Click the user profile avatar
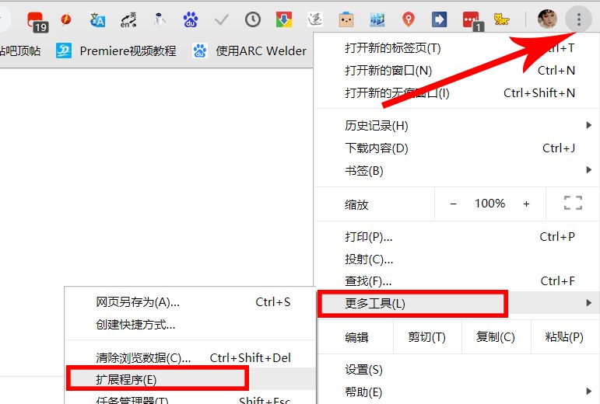Viewport: 600px width, 404px height. point(547,19)
